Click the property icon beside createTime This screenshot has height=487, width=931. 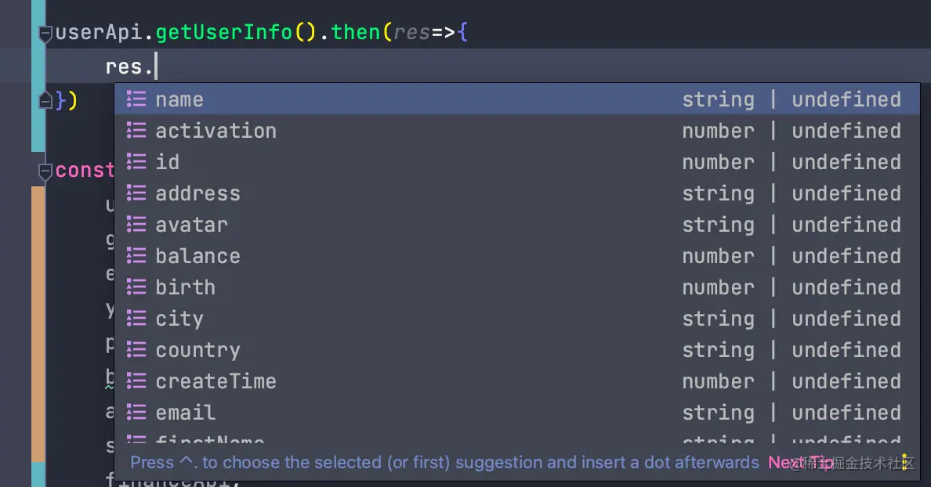click(136, 381)
